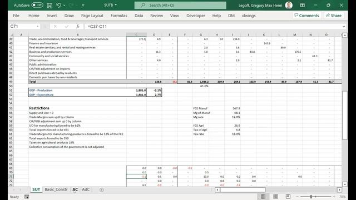Open the SUTB file name dropdown
Screen dimensions: 356x200
111,5
